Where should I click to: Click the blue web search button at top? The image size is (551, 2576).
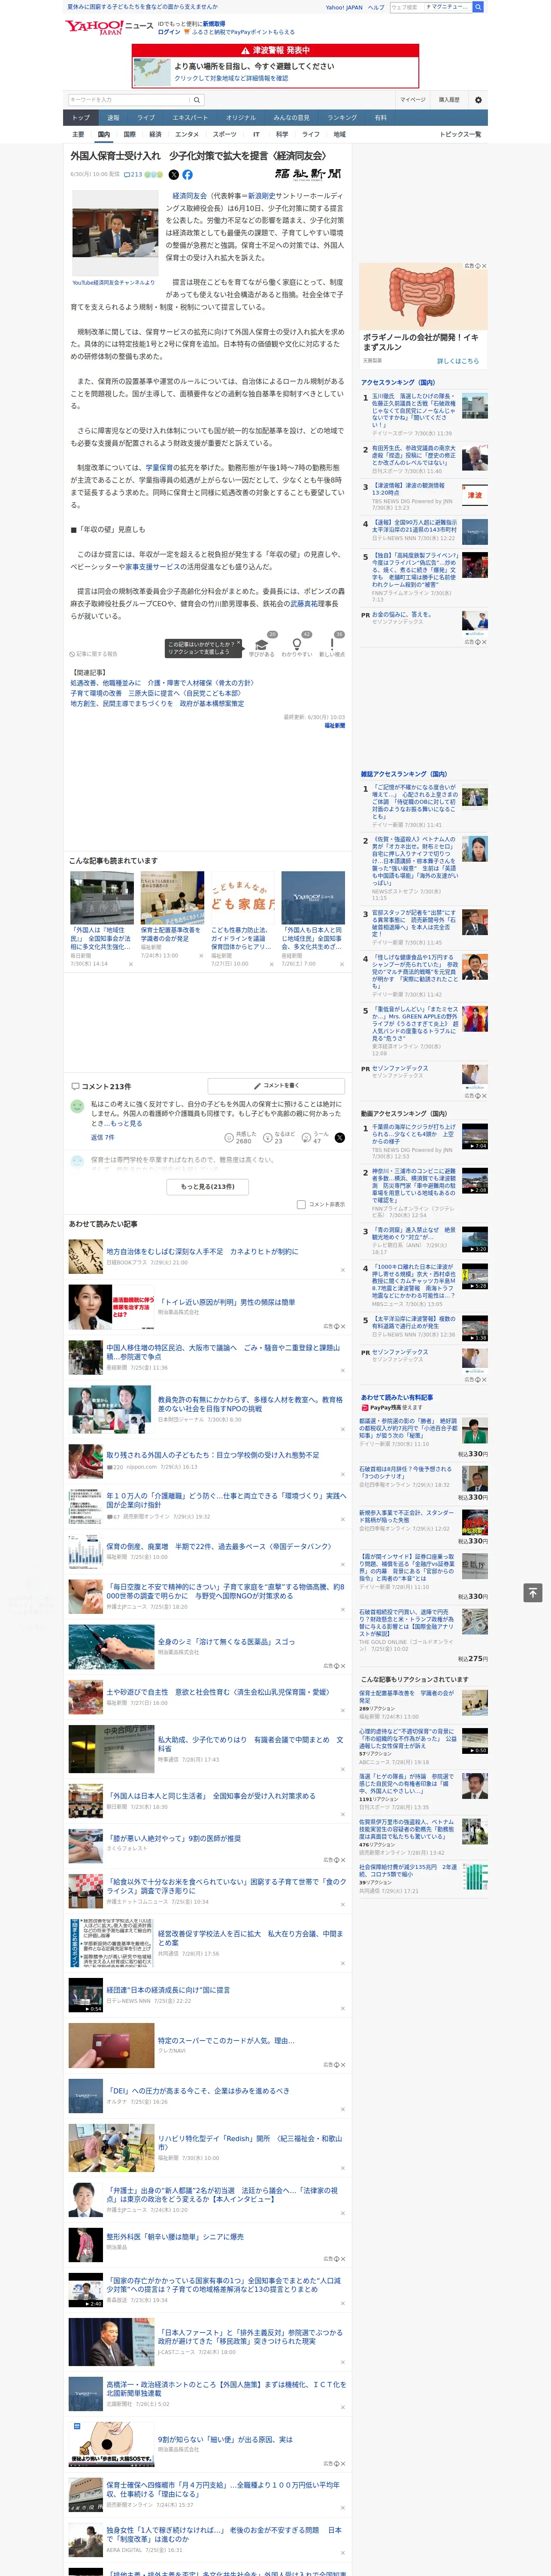point(478,7)
